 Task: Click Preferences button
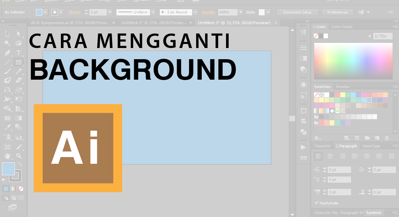point(337,12)
